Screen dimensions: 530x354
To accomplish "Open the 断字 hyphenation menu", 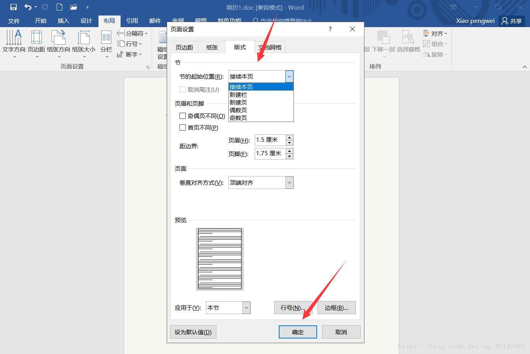I will click(x=129, y=54).
